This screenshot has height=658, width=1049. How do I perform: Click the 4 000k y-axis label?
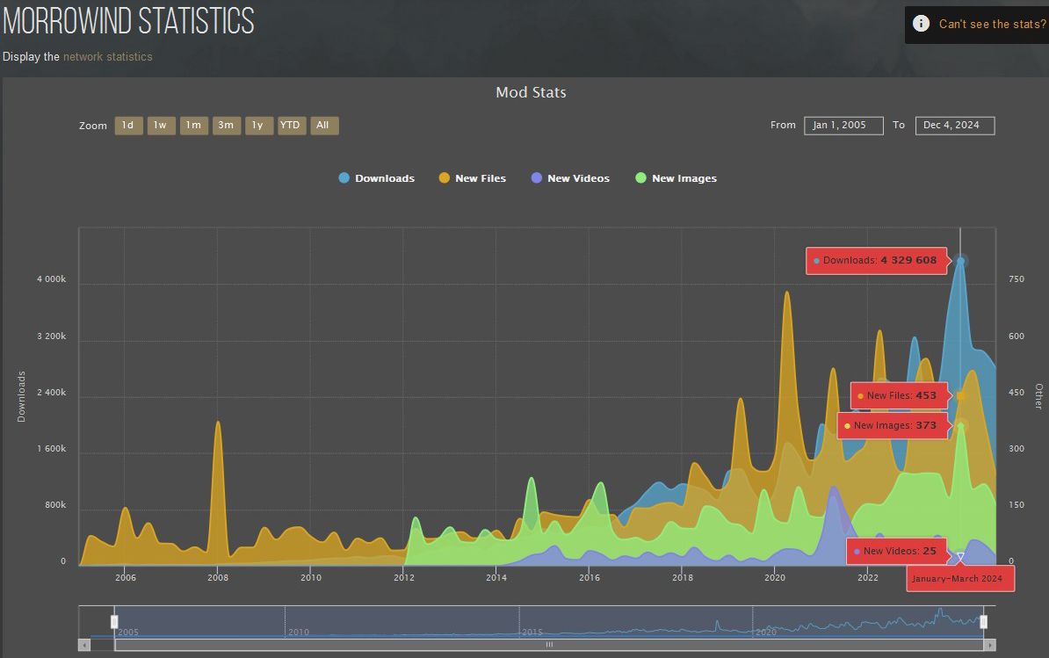(x=52, y=279)
